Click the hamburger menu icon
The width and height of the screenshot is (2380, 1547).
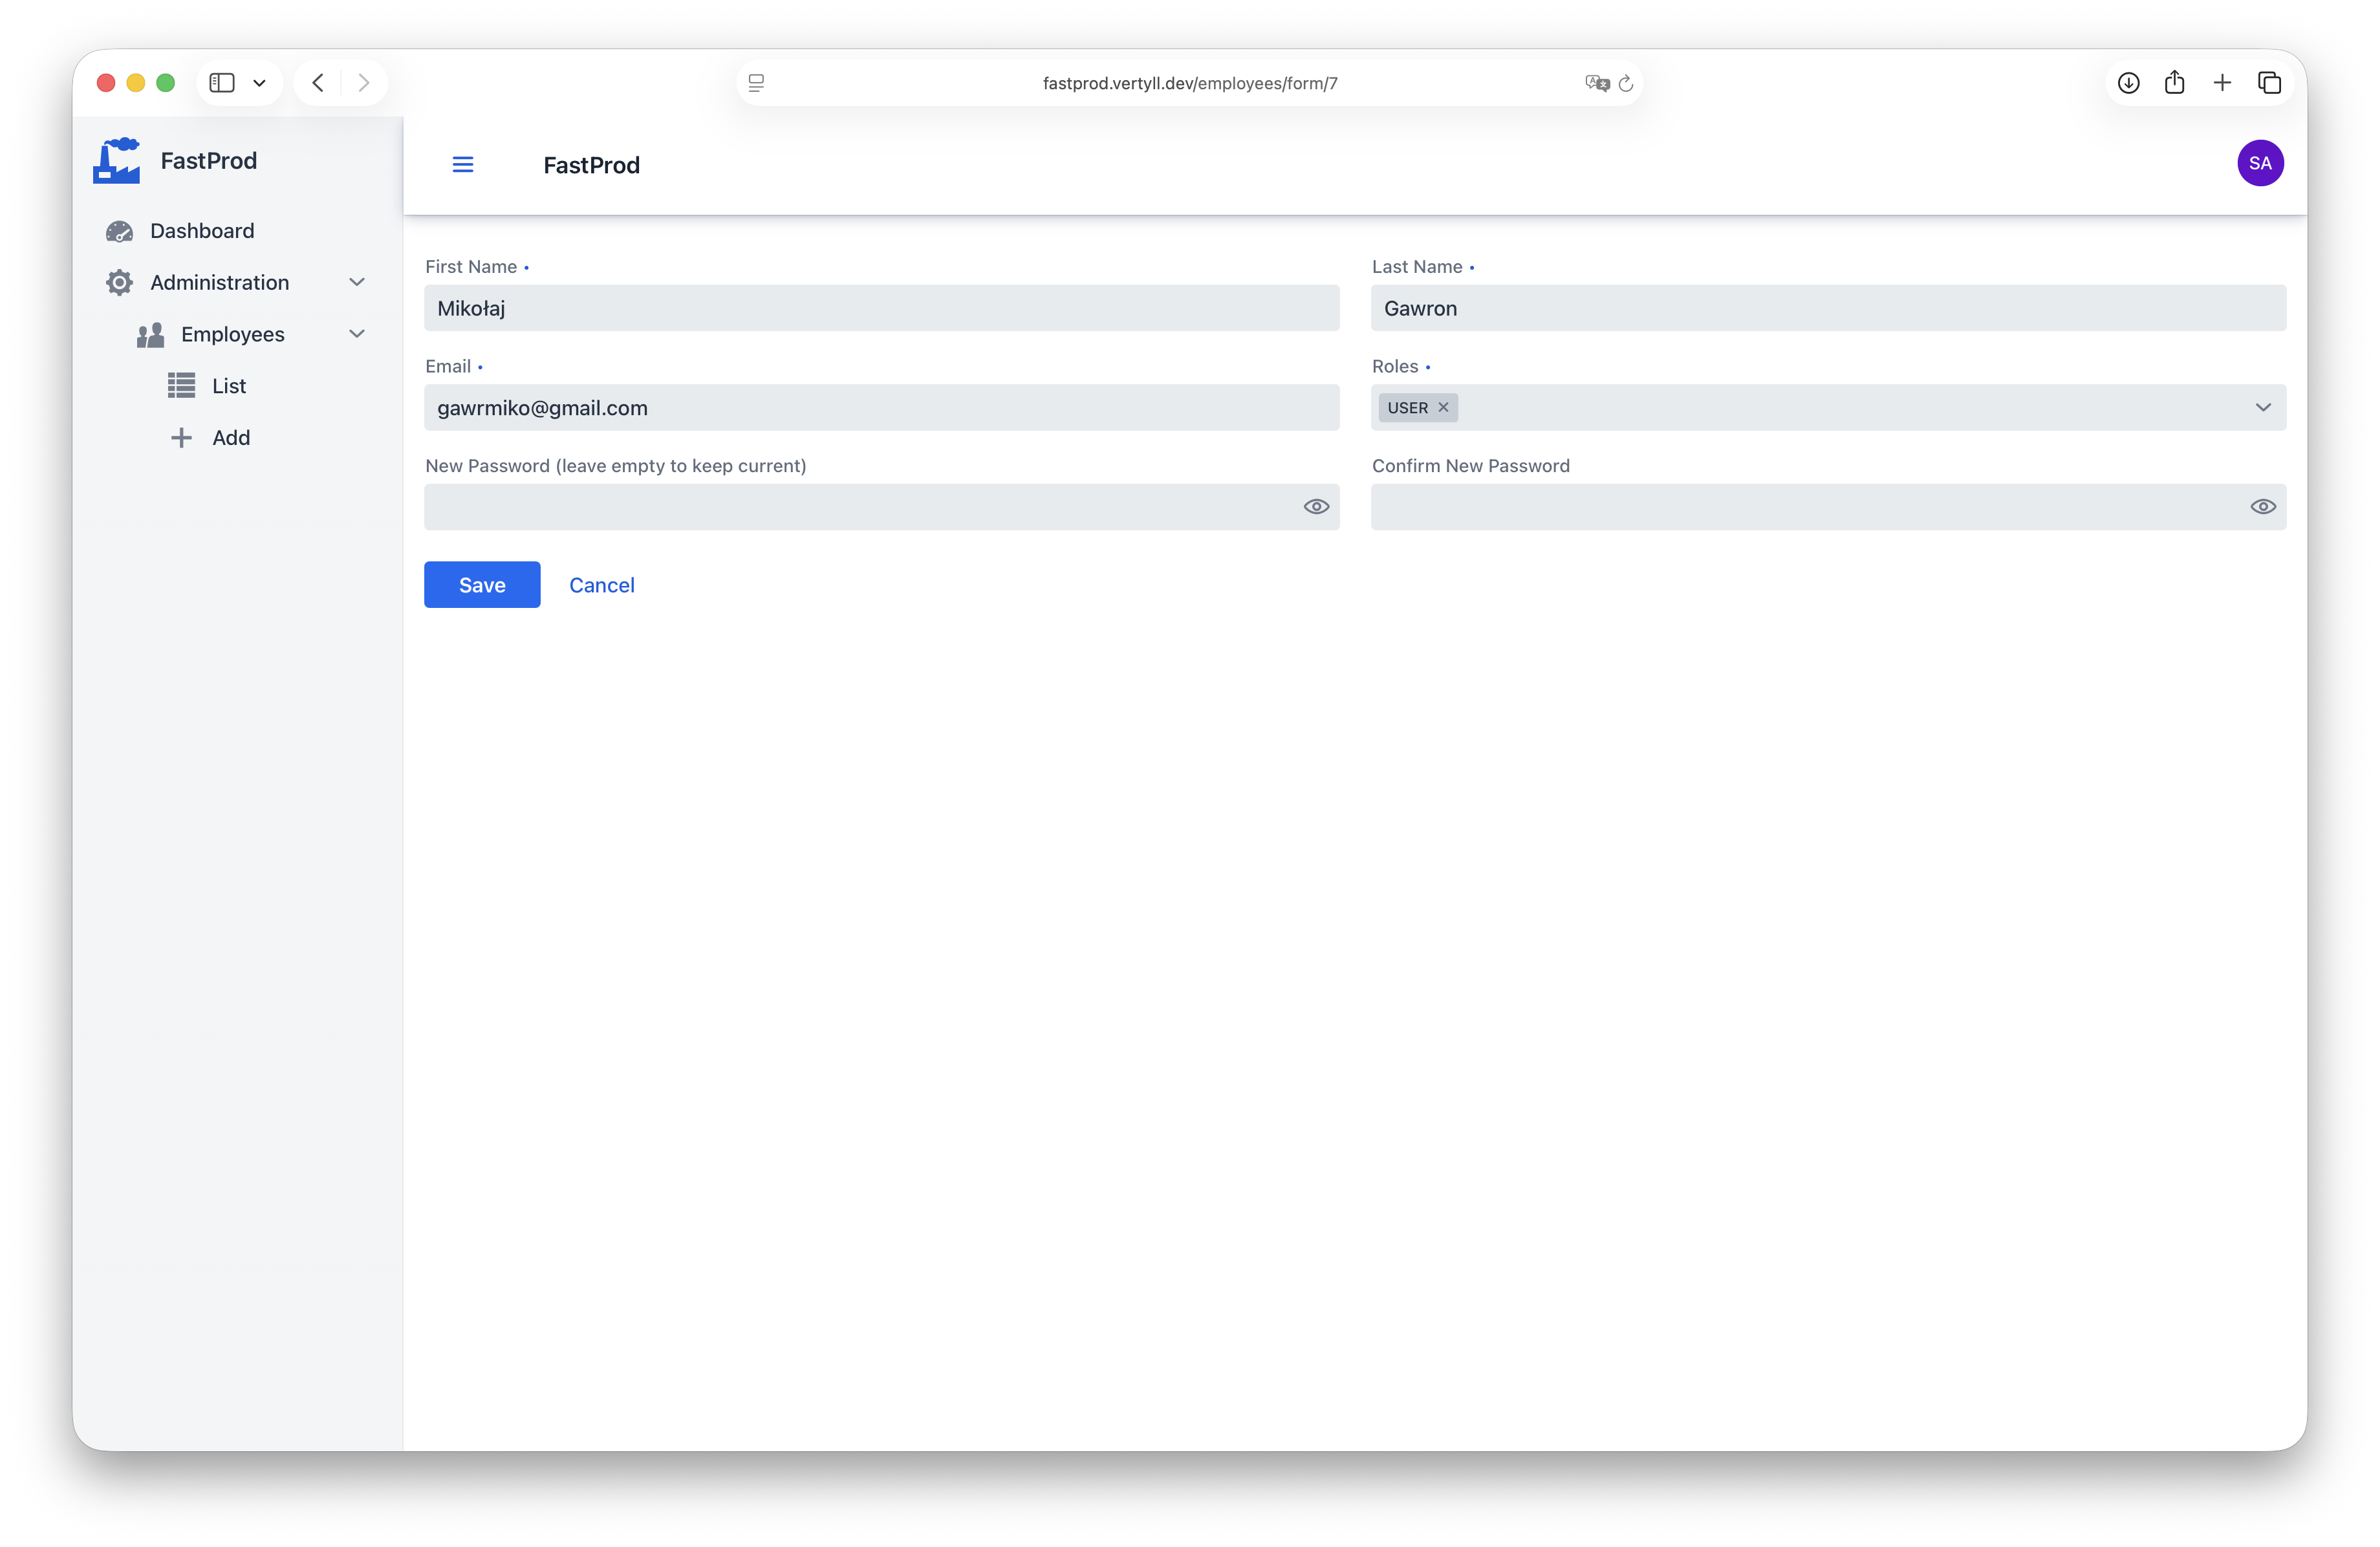point(462,165)
